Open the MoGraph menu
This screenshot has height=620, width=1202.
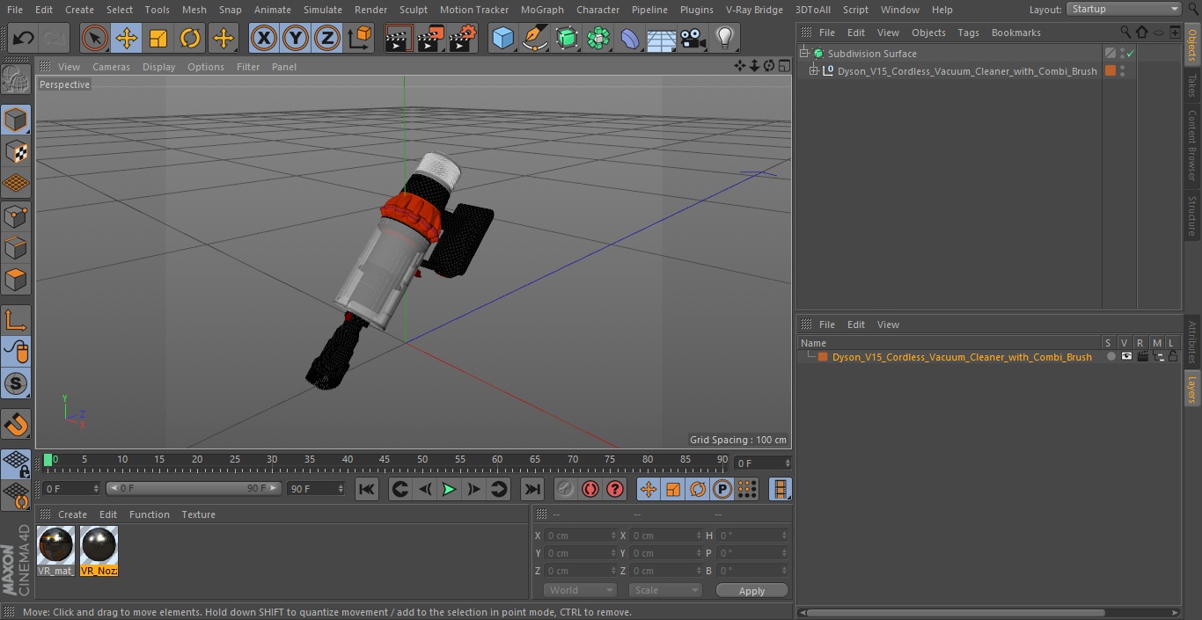[x=542, y=10]
